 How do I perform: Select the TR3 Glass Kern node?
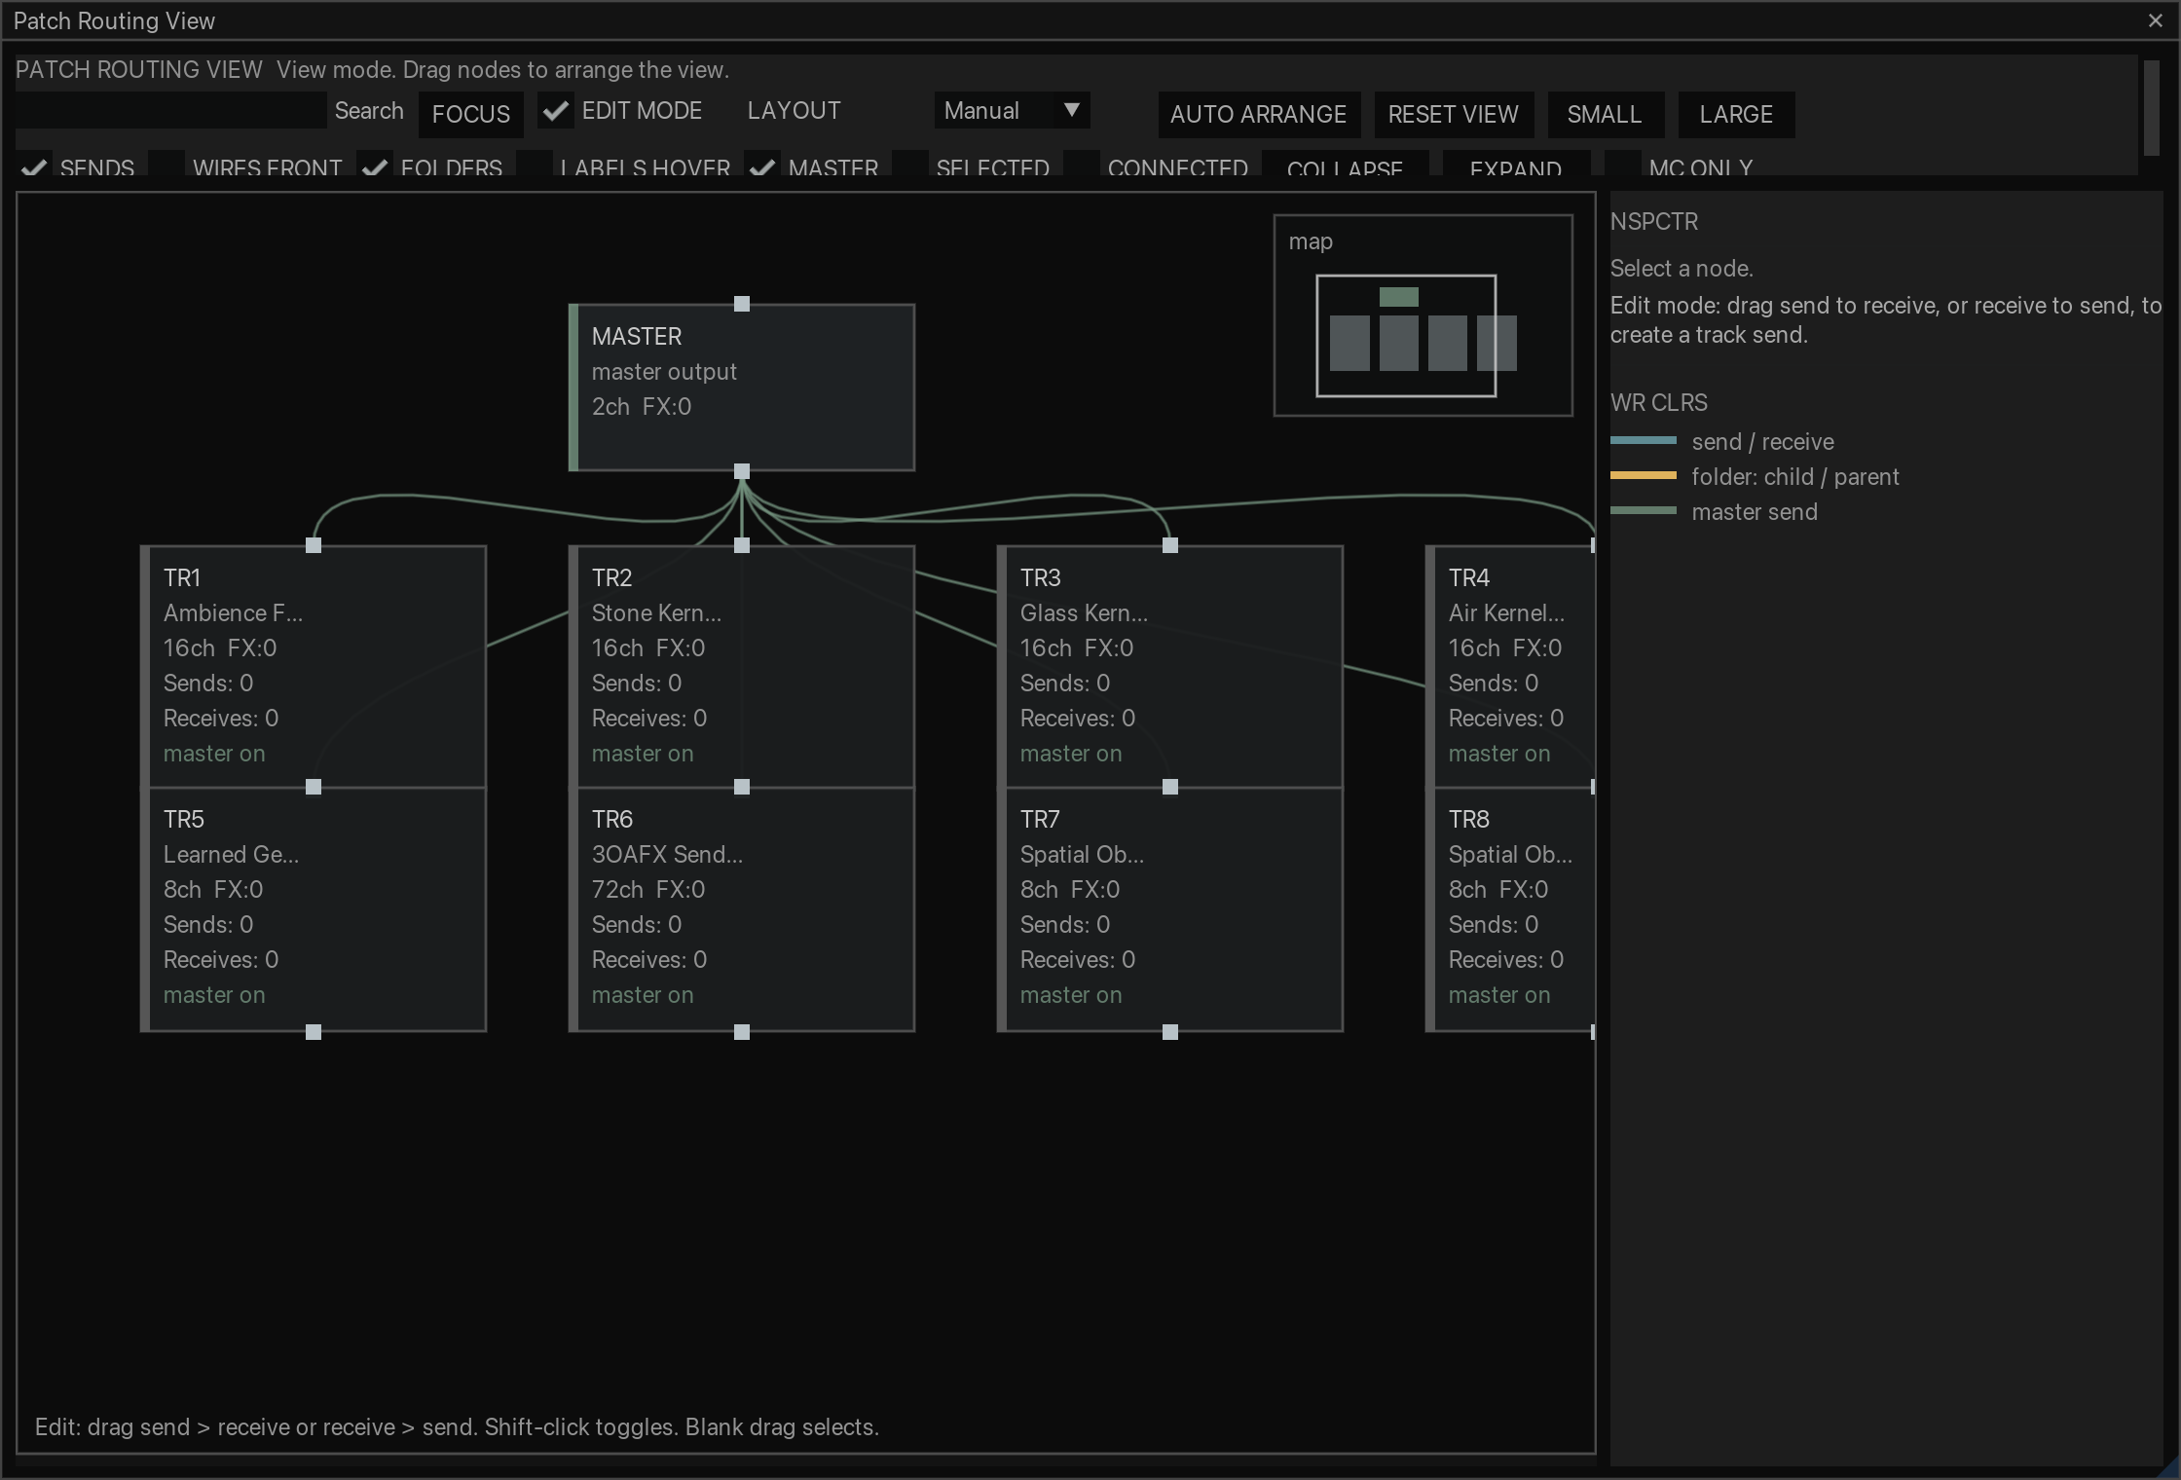click(x=1170, y=666)
